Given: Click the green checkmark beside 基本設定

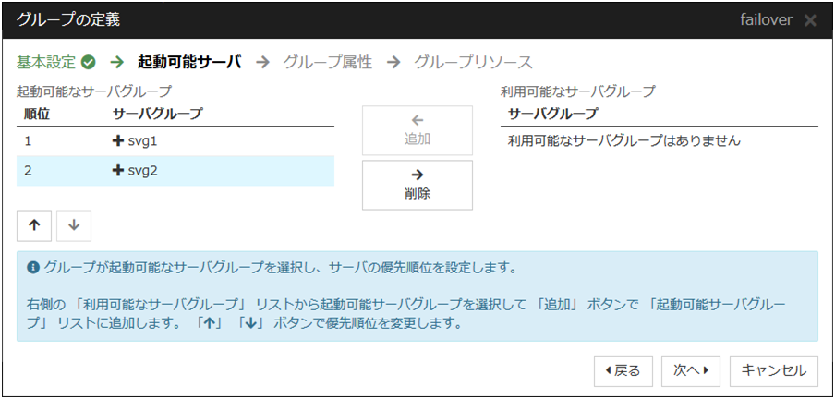Looking at the screenshot, I should point(89,63).
